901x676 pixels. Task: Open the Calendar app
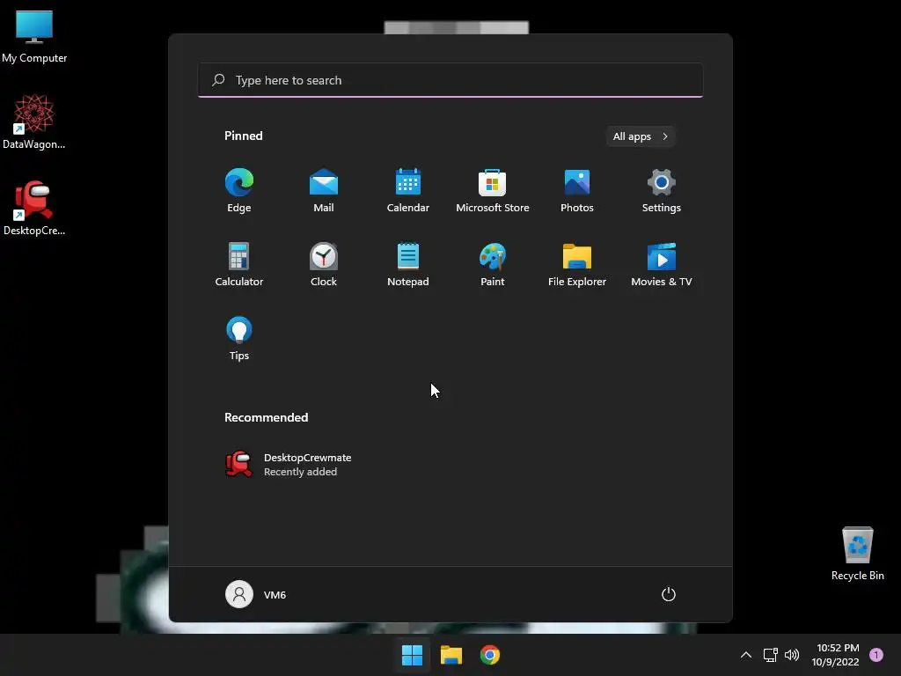point(408,191)
